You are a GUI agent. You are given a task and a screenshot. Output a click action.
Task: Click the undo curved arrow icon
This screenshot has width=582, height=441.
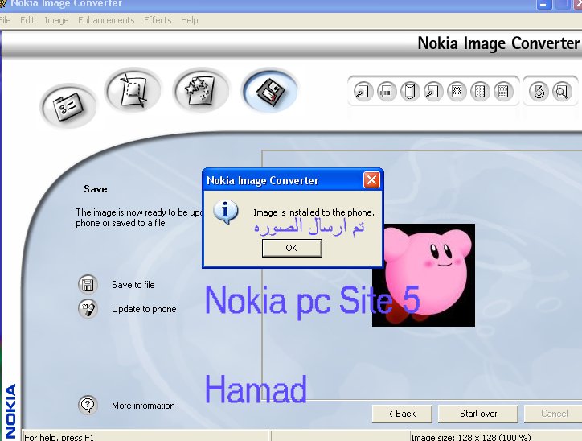click(x=539, y=91)
